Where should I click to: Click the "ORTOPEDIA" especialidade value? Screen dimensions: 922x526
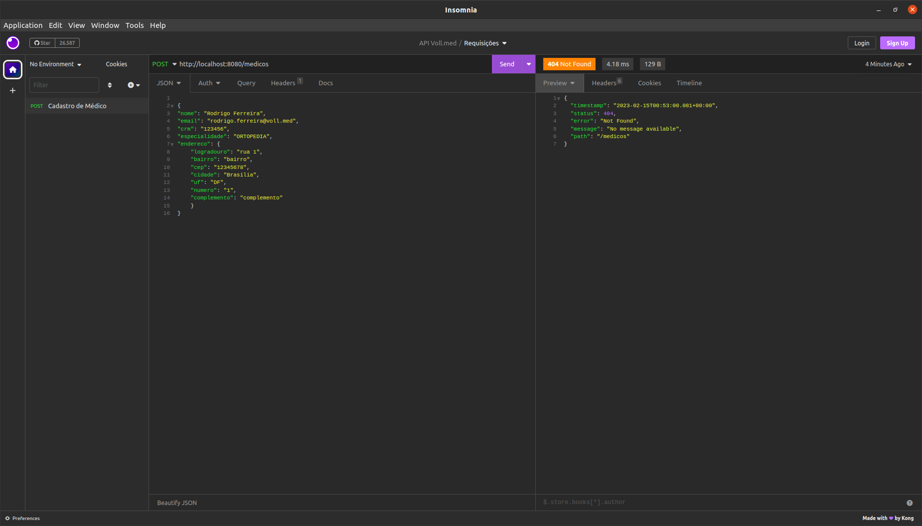(252, 137)
